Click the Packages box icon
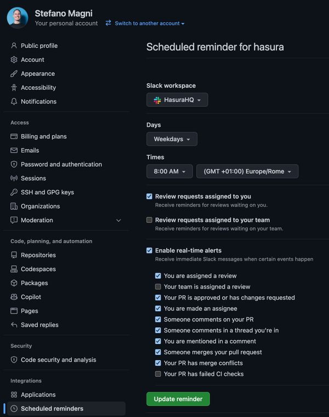Screen dimensions: 329x417 click(14, 283)
